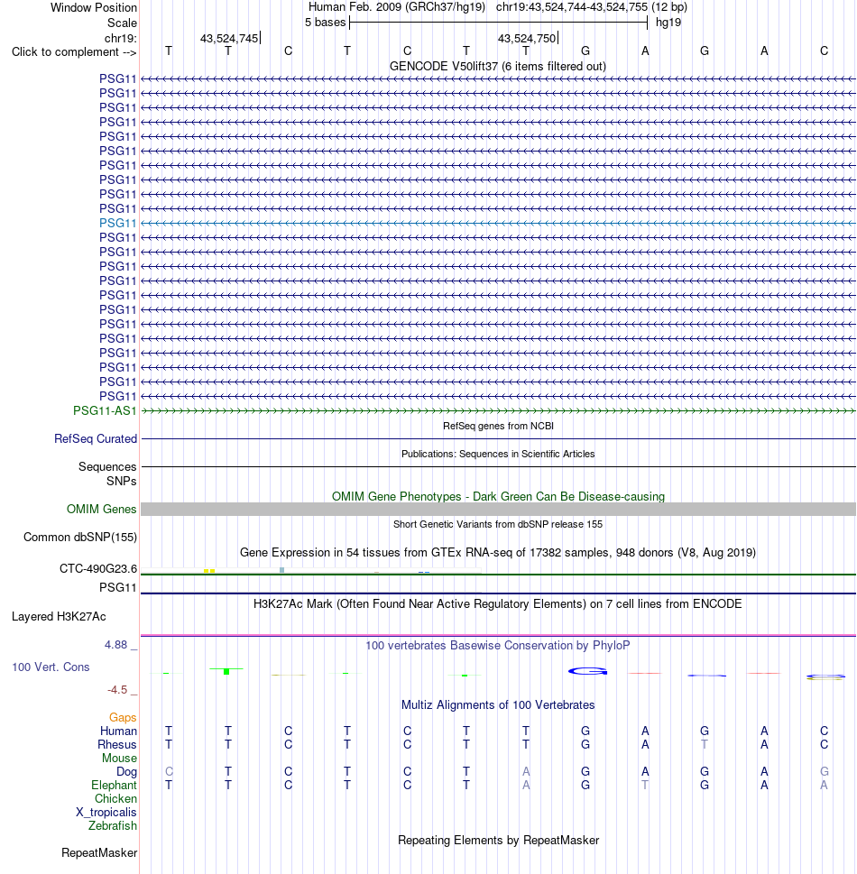857x874 pixels.
Task: Click 'Short Genetic Variants from dbSNP release 155'
Action: point(498,524)
